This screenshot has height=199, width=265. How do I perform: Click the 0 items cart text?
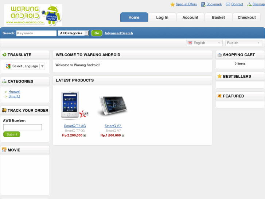coord(240,64)
